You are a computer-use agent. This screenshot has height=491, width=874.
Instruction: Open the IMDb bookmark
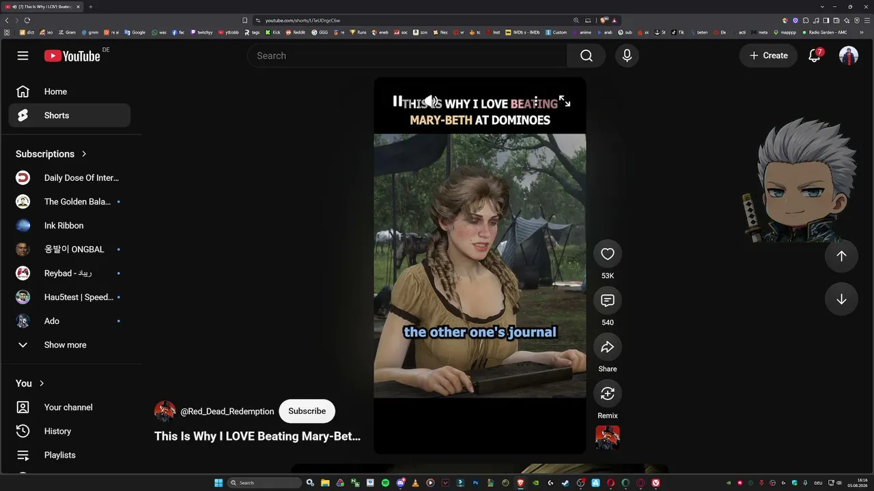click(523, 32)
